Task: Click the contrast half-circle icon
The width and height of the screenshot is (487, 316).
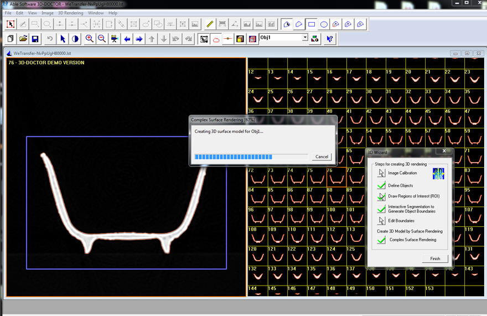Action: click(75, 39)
